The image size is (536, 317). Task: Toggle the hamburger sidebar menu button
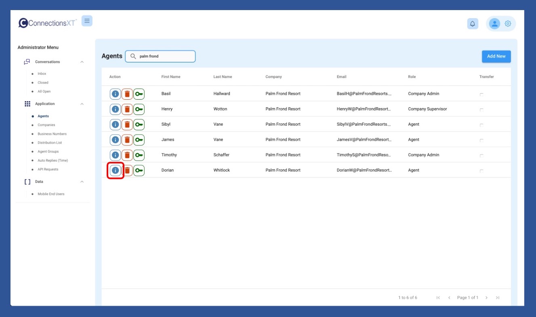pos(87,21)
